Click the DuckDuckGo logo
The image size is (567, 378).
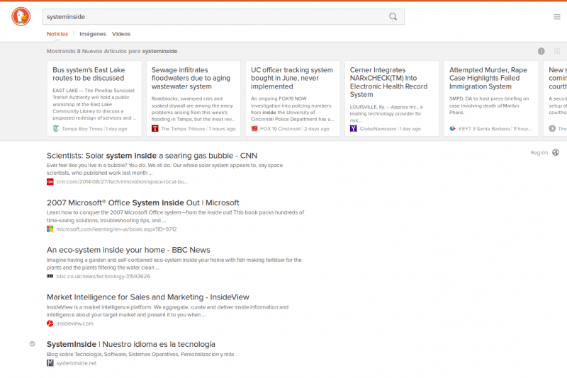[21, 16]
